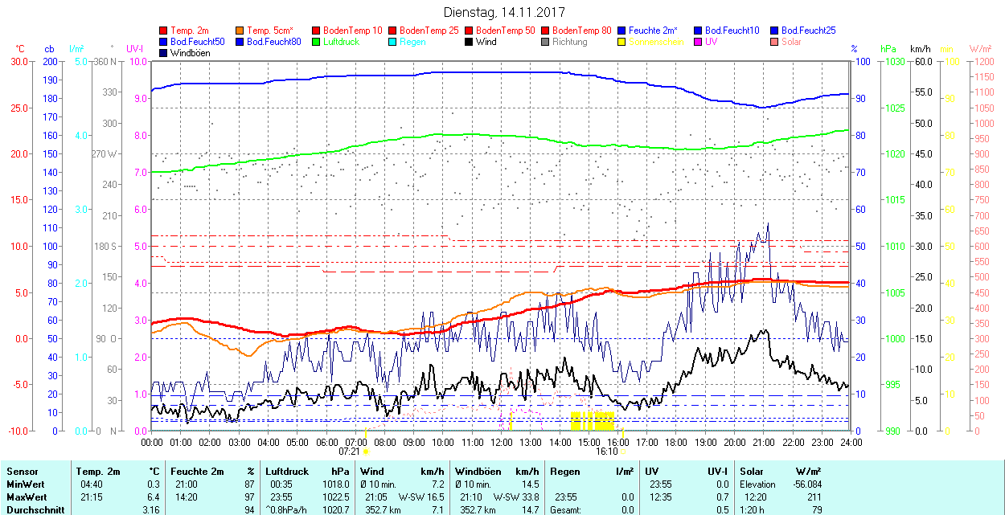The image size is (1005, 515).
Task: Click the blue Feuchte 2m legend square
Action: pos(622,31)
